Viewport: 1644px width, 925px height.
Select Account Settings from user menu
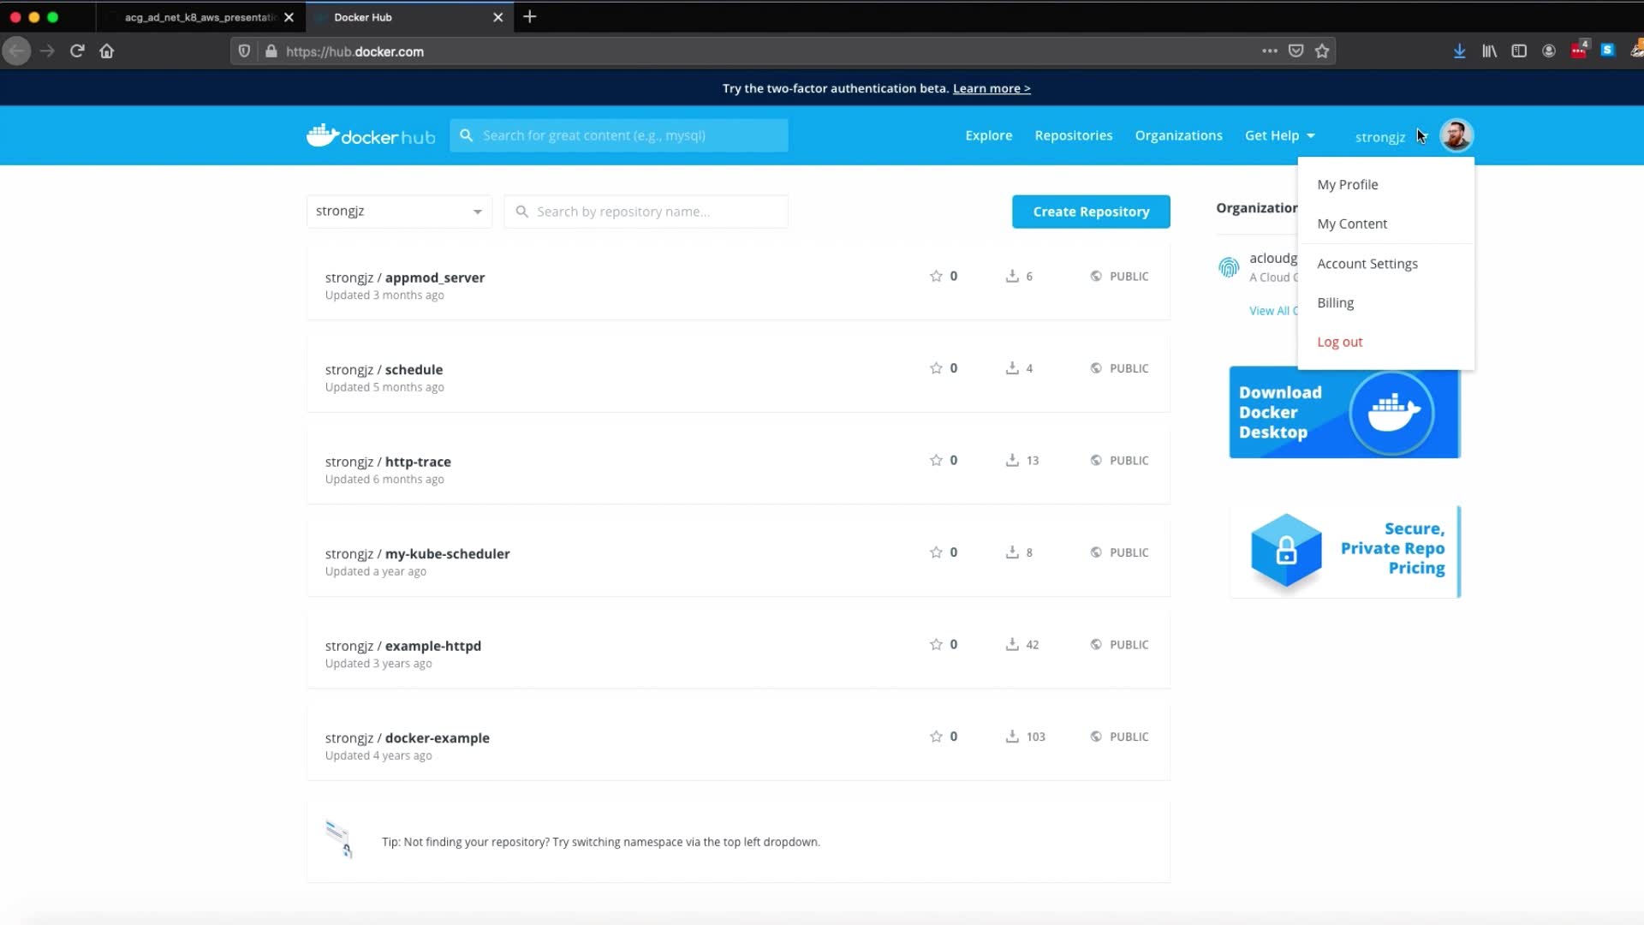(1367, 264)
